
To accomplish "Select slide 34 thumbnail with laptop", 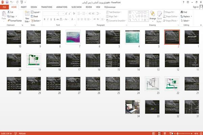I will [x=132, y=107].
